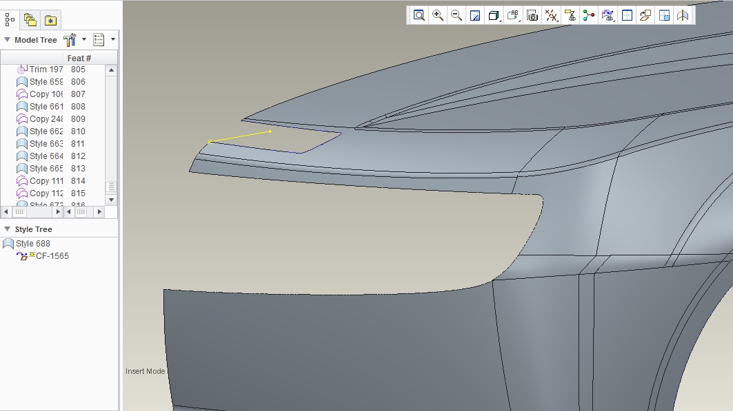
Task: Click the Refit view icon
Action: 419,15
